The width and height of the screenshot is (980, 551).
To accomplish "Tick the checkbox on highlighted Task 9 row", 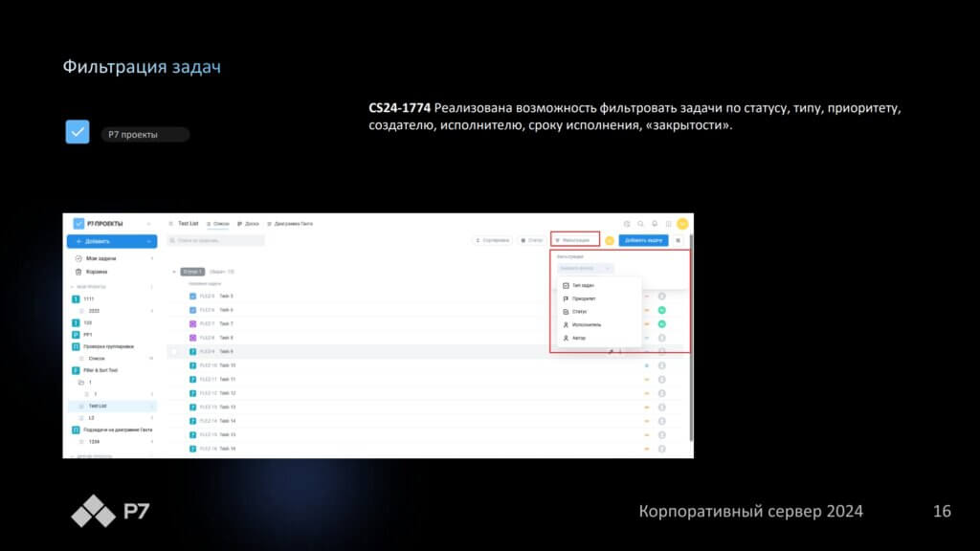I will click(174, 351).
